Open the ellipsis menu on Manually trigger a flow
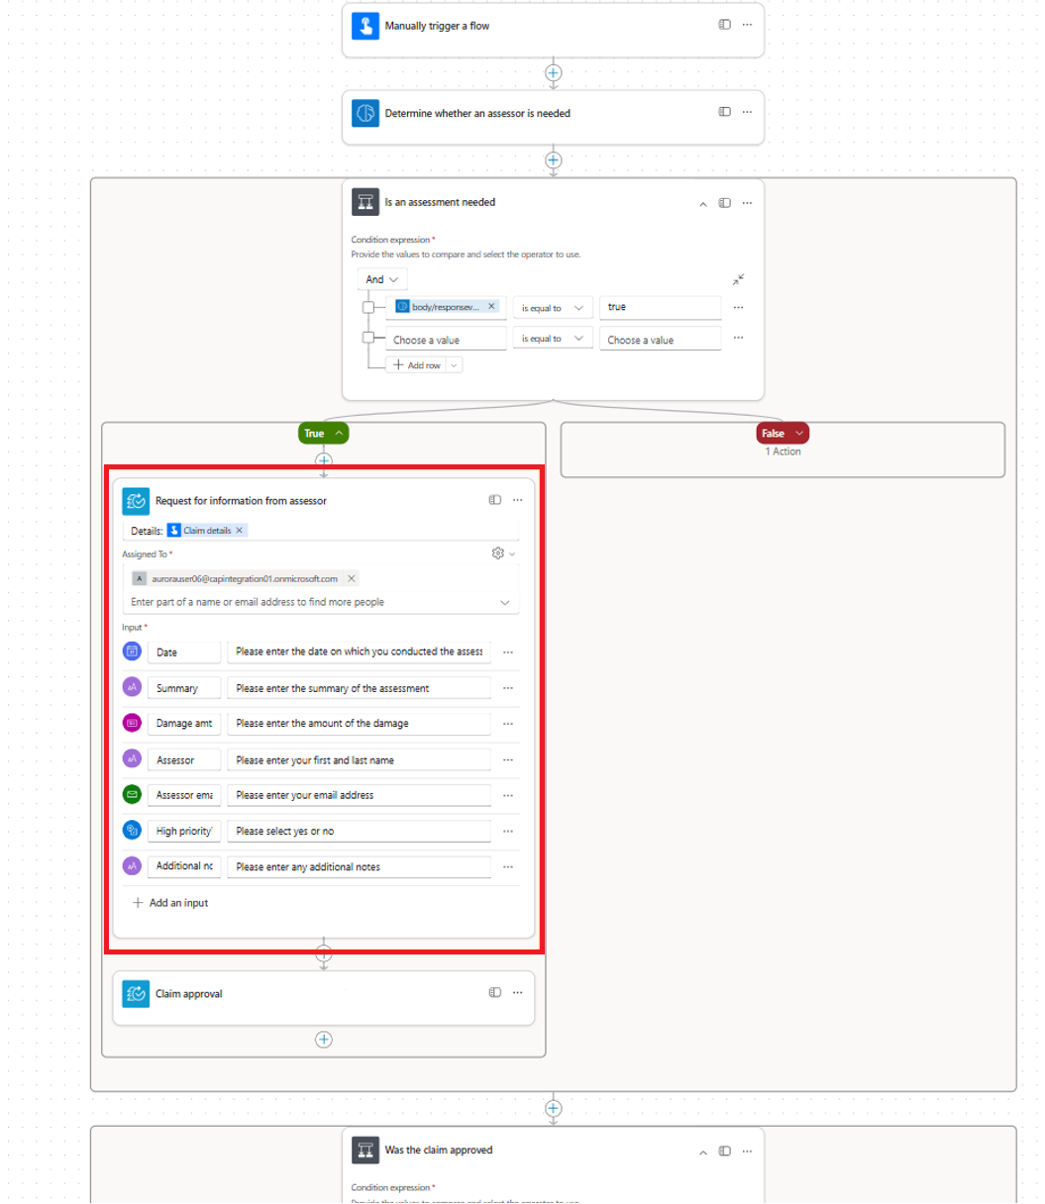This screenshot has height=1204, width=1045. [x=746, y=25]
